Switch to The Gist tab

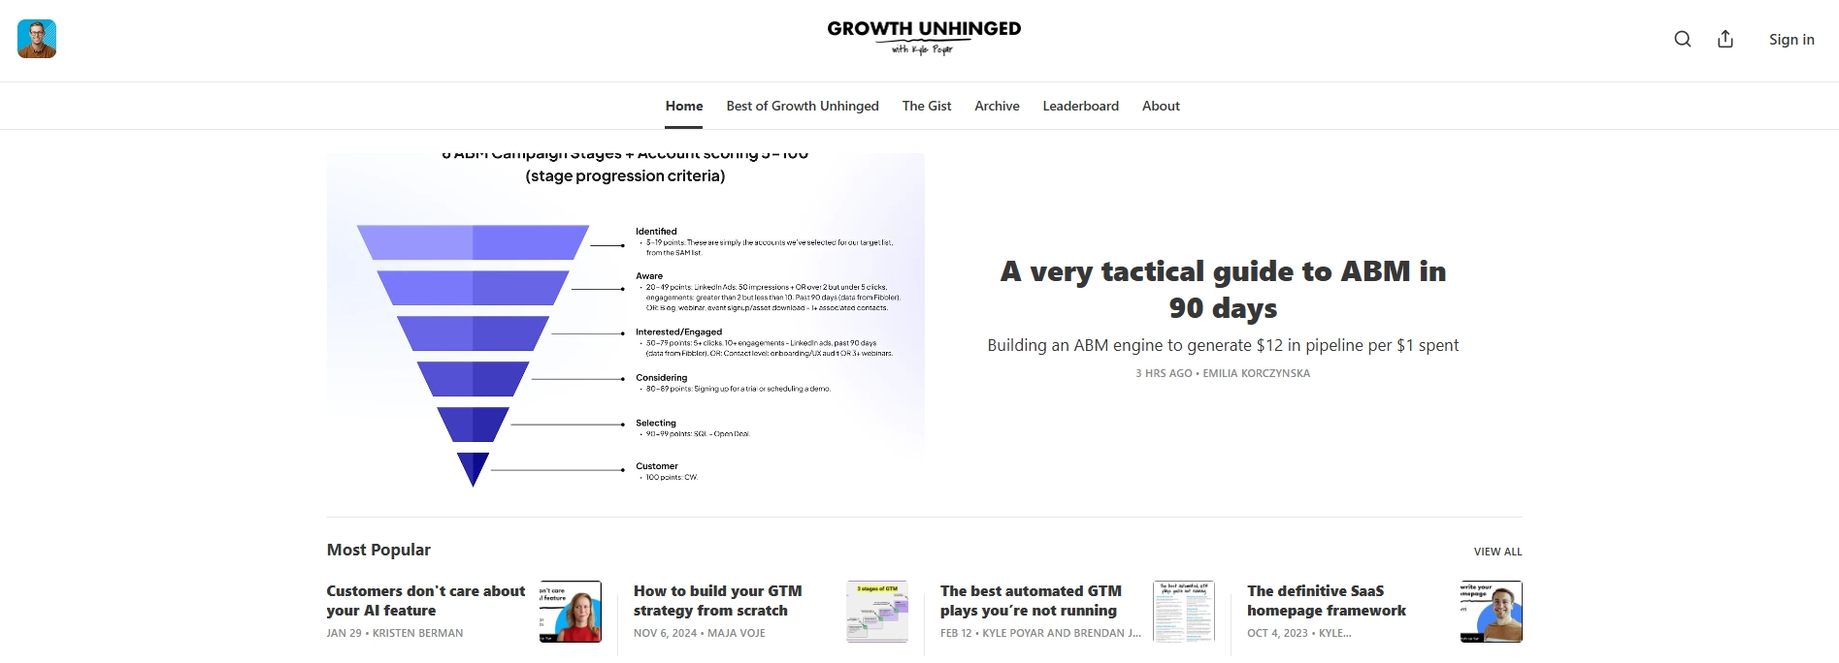[x=927, y=106]
